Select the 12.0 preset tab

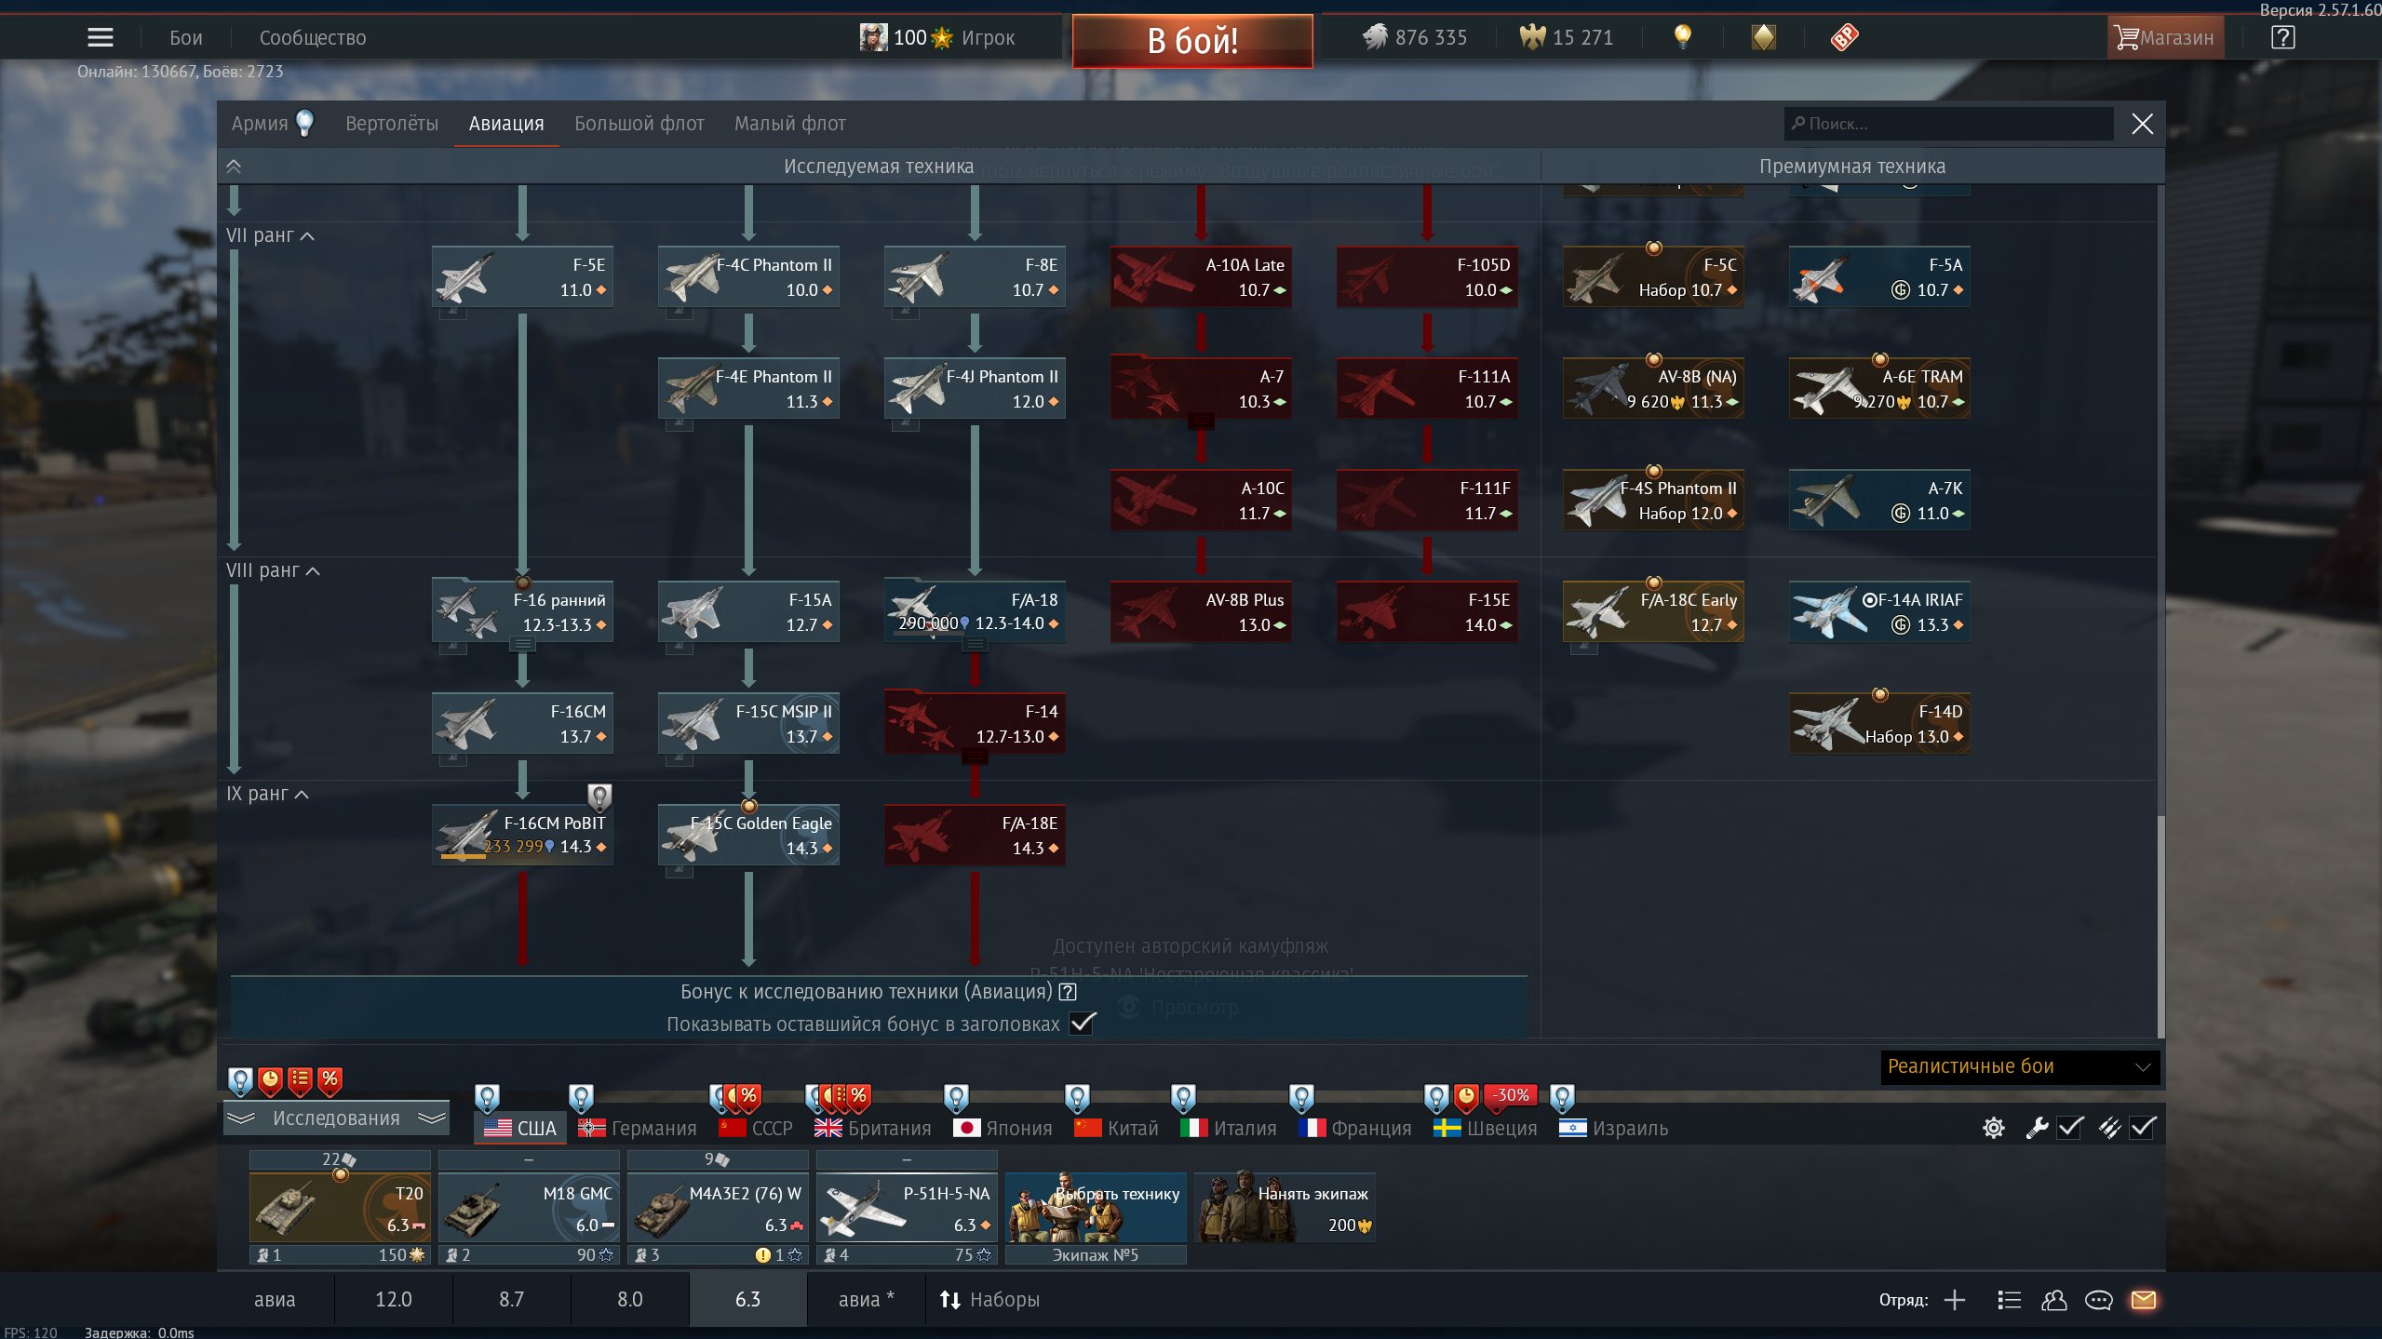coord(393,1300)
